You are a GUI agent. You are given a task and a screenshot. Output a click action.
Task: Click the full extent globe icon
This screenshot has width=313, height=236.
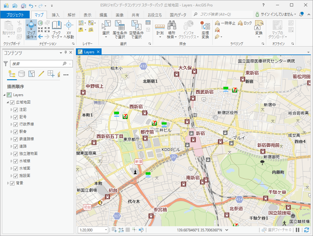point(40,23)
